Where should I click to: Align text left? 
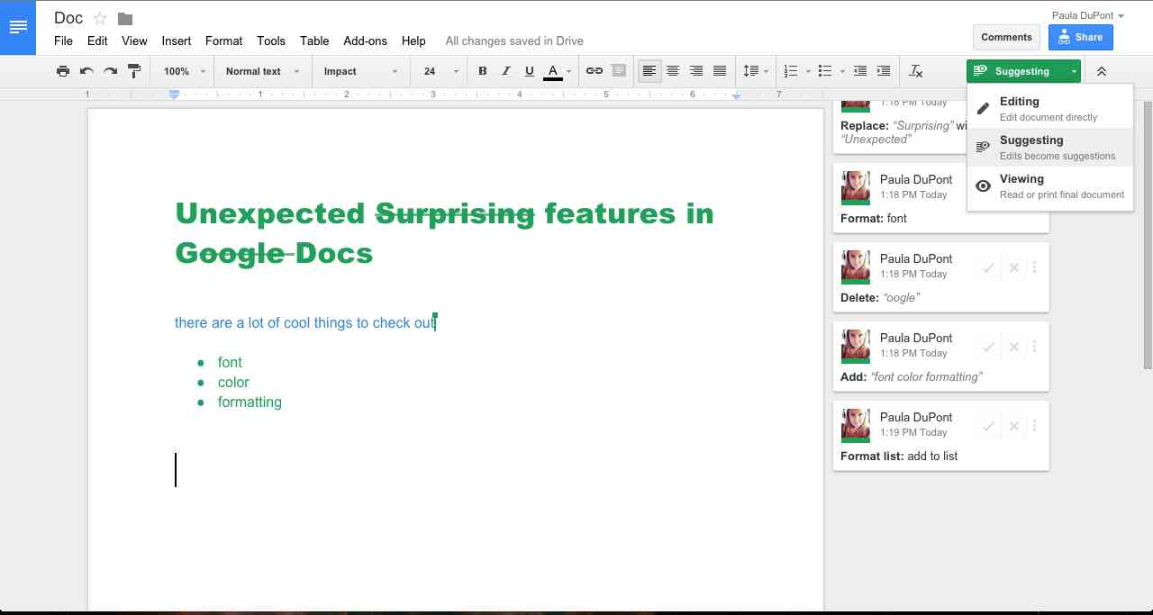pos(649,71)
